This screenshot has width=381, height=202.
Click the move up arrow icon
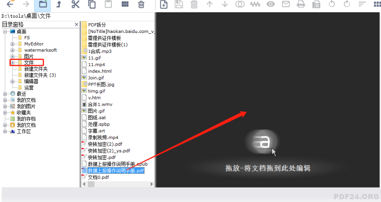(210, 4)
